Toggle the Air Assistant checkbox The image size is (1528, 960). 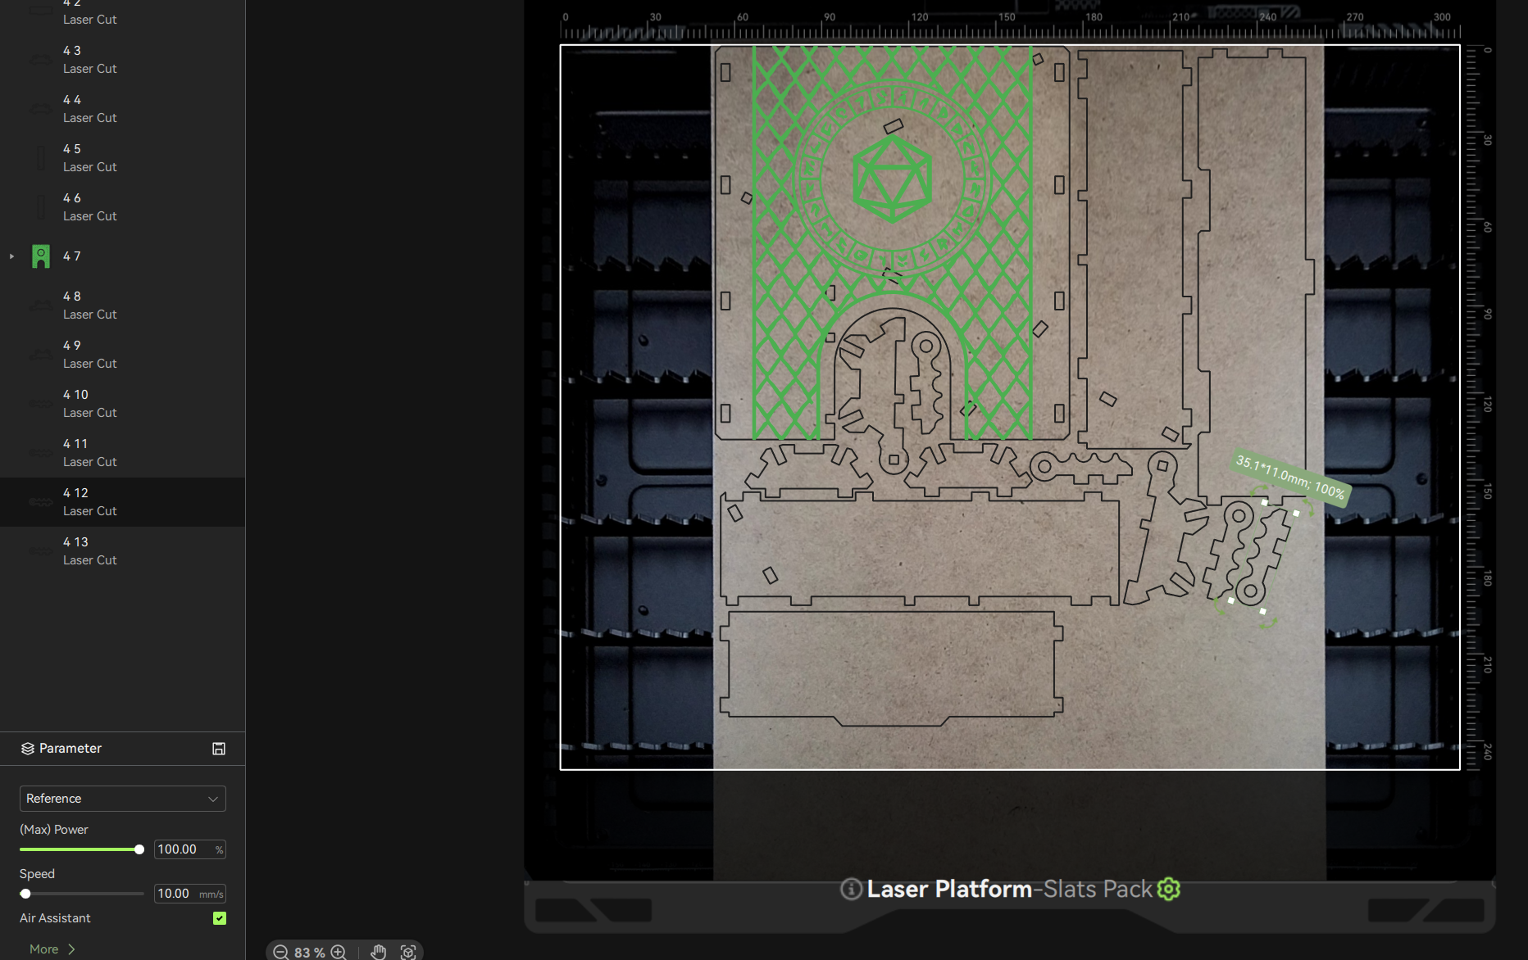pos(220,918)
